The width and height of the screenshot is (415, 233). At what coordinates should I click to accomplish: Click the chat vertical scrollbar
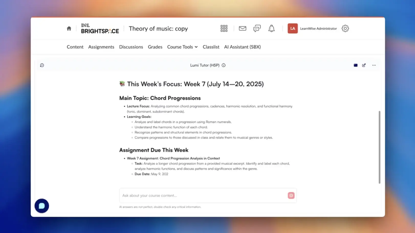point(379,147)
